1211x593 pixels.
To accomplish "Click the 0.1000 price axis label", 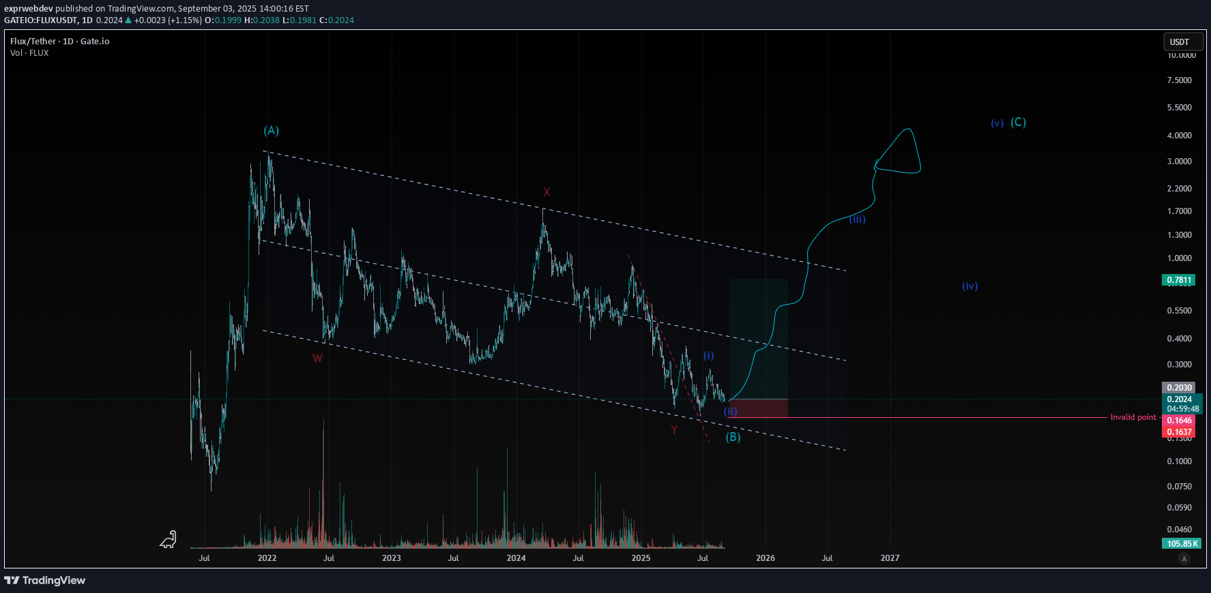I will [x=1180, y=461].
